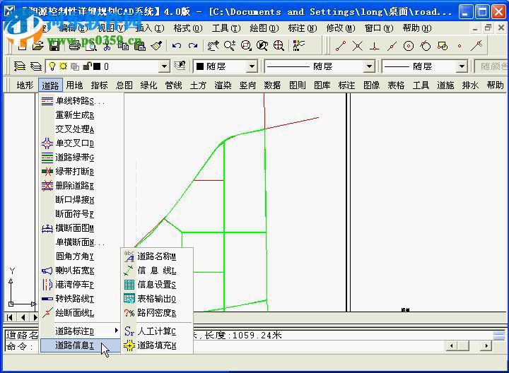Choose 单线转路S menu item
Viewport: 509px width, 373px height.
(x=81, y=101)
